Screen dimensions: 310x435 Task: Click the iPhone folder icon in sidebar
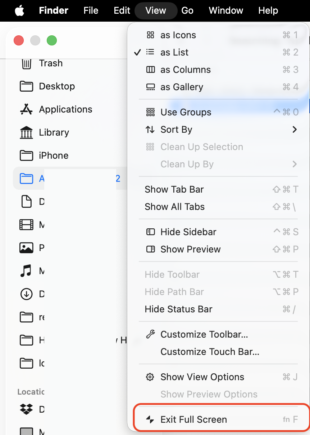26,155
